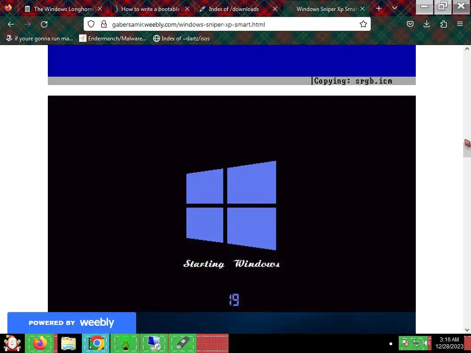The width and height of the screenshot is (471, 353).
Task: Open the remote desktop monitor taskbar icon
Action: tap(154, 343)
